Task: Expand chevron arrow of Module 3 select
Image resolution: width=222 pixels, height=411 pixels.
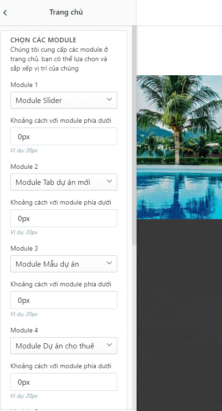Action: point(109,263)
